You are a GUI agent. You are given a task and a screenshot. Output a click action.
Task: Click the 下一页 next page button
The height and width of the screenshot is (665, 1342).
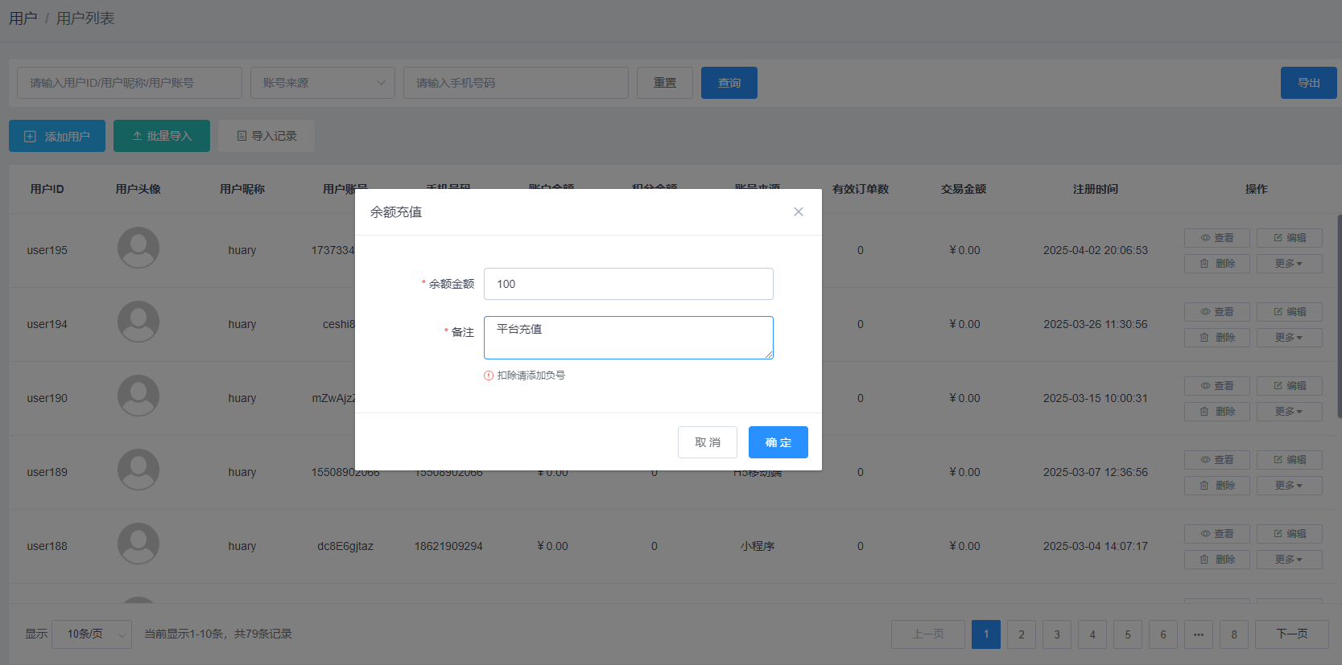[x=1291, y=634]
